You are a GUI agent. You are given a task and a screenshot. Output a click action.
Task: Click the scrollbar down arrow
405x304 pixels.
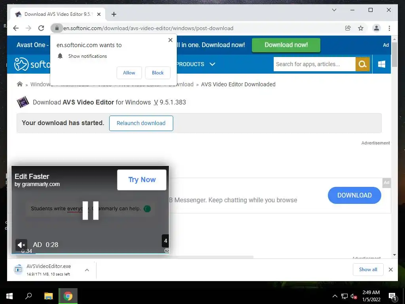[x=394, y=255]
